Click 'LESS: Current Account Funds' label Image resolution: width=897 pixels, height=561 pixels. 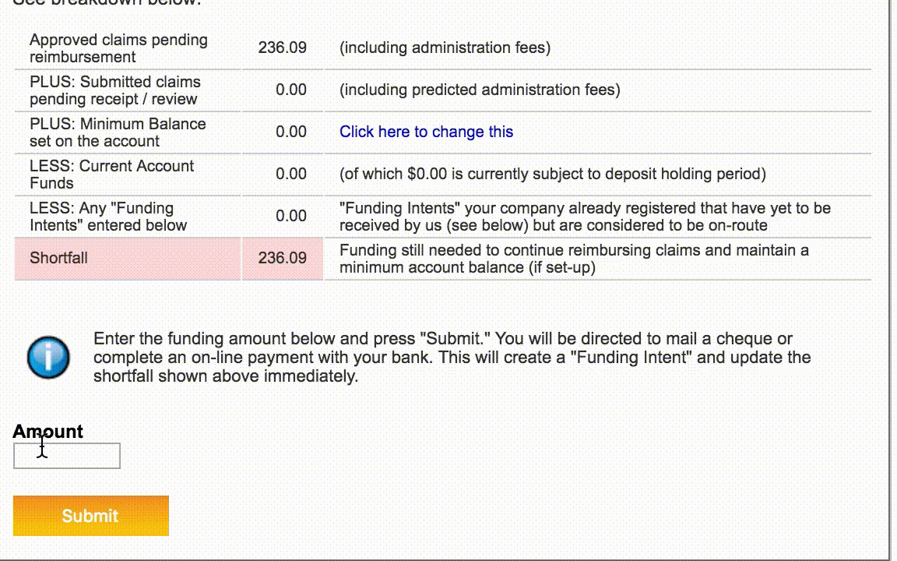click(x=111, y=175)
